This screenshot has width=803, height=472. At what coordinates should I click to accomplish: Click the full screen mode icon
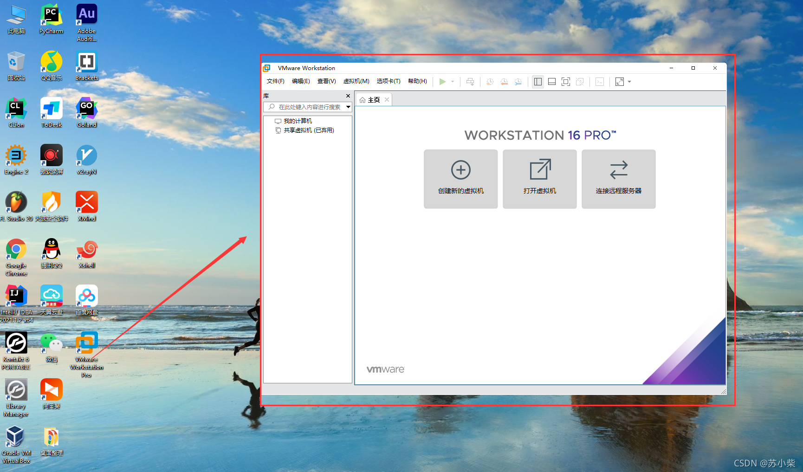[566, 82]
